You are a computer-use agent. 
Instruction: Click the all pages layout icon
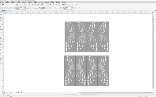tap(34, 8)
